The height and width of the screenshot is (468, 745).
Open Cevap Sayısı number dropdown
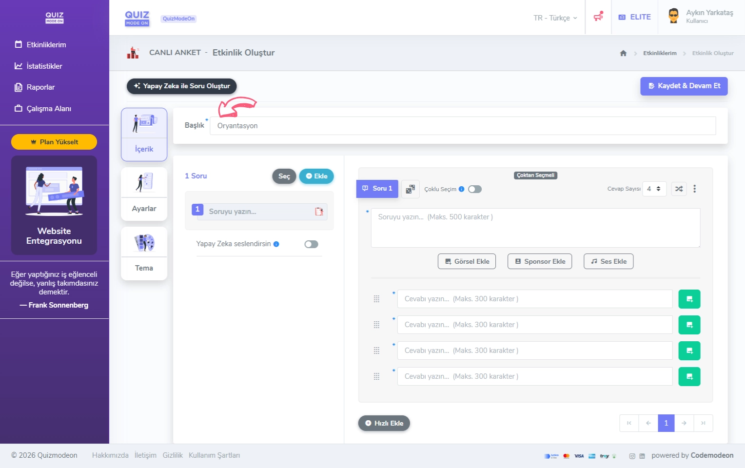click(x=654, y=189)
